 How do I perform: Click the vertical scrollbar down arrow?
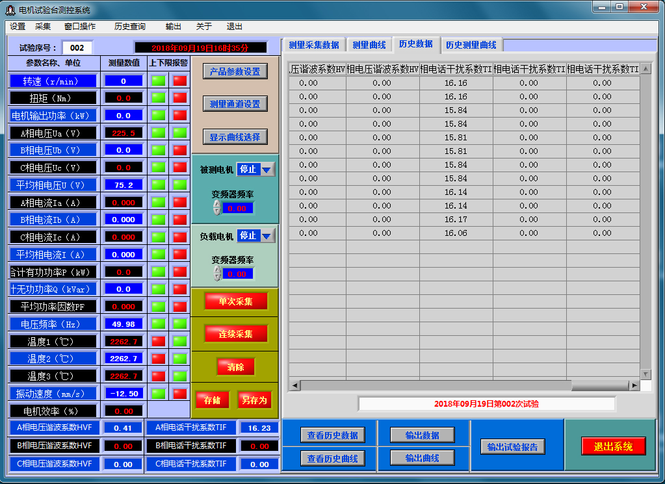coord(645,374)
